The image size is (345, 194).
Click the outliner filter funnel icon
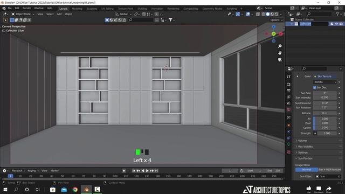coord(337,14)
